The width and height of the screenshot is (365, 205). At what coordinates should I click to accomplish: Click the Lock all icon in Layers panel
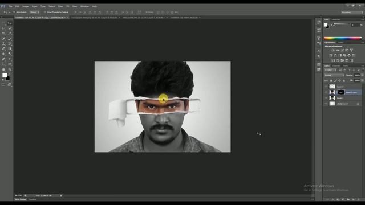(x=344, y=81)
